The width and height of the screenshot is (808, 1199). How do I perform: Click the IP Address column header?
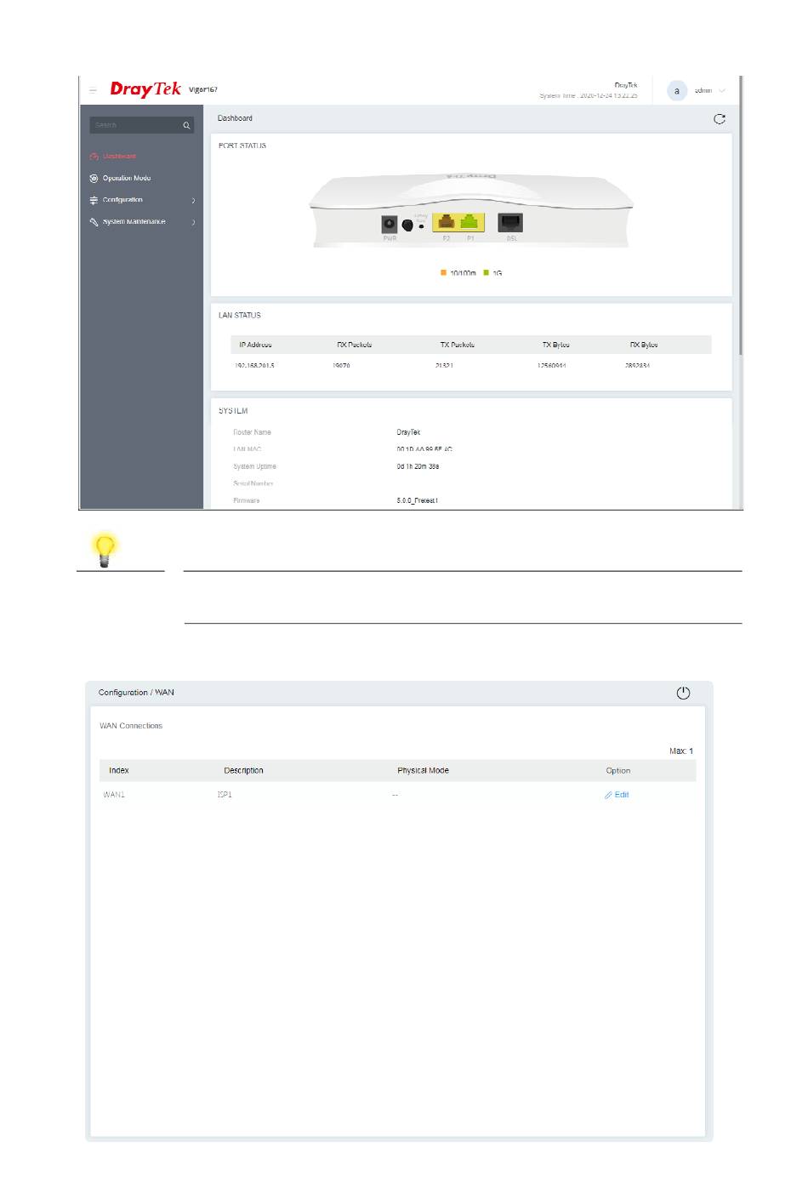[255, 345]
